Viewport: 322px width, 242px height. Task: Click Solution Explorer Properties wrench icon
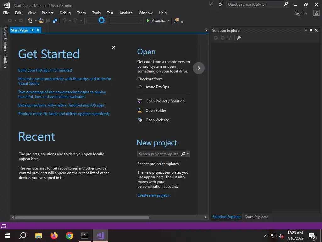(239, 38)
